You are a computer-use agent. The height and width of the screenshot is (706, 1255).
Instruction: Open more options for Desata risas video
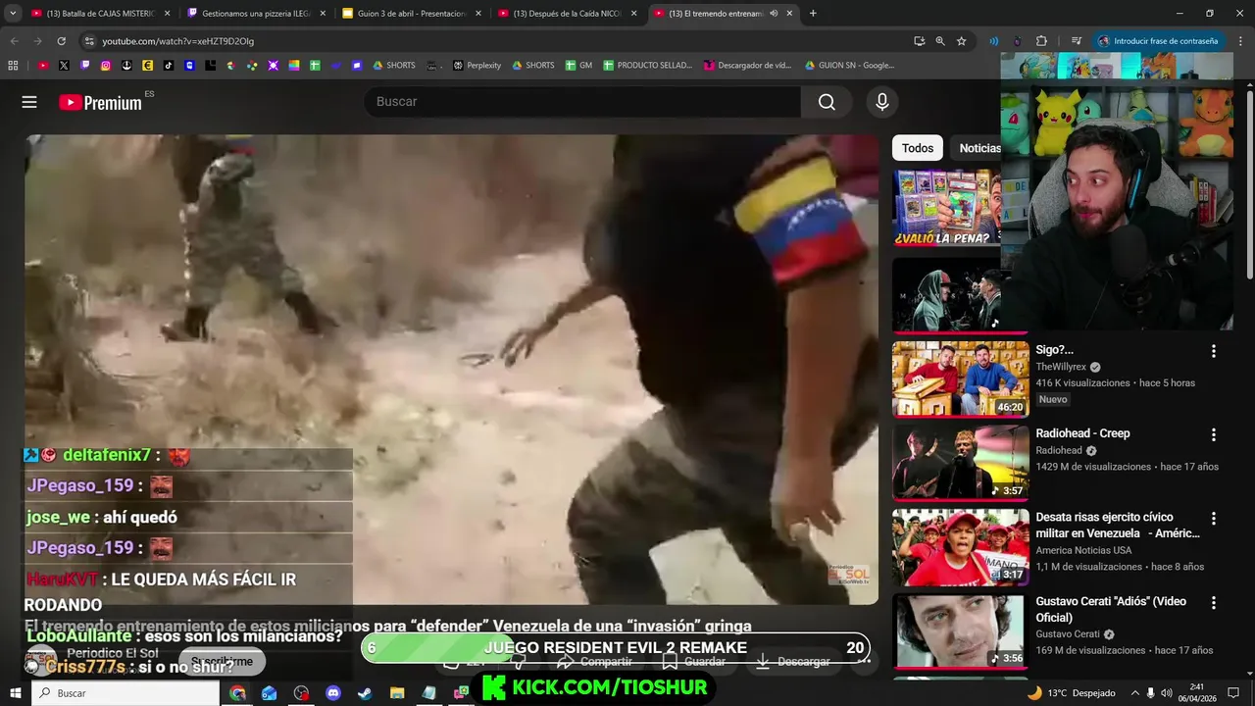click(x=1213, y=519)
